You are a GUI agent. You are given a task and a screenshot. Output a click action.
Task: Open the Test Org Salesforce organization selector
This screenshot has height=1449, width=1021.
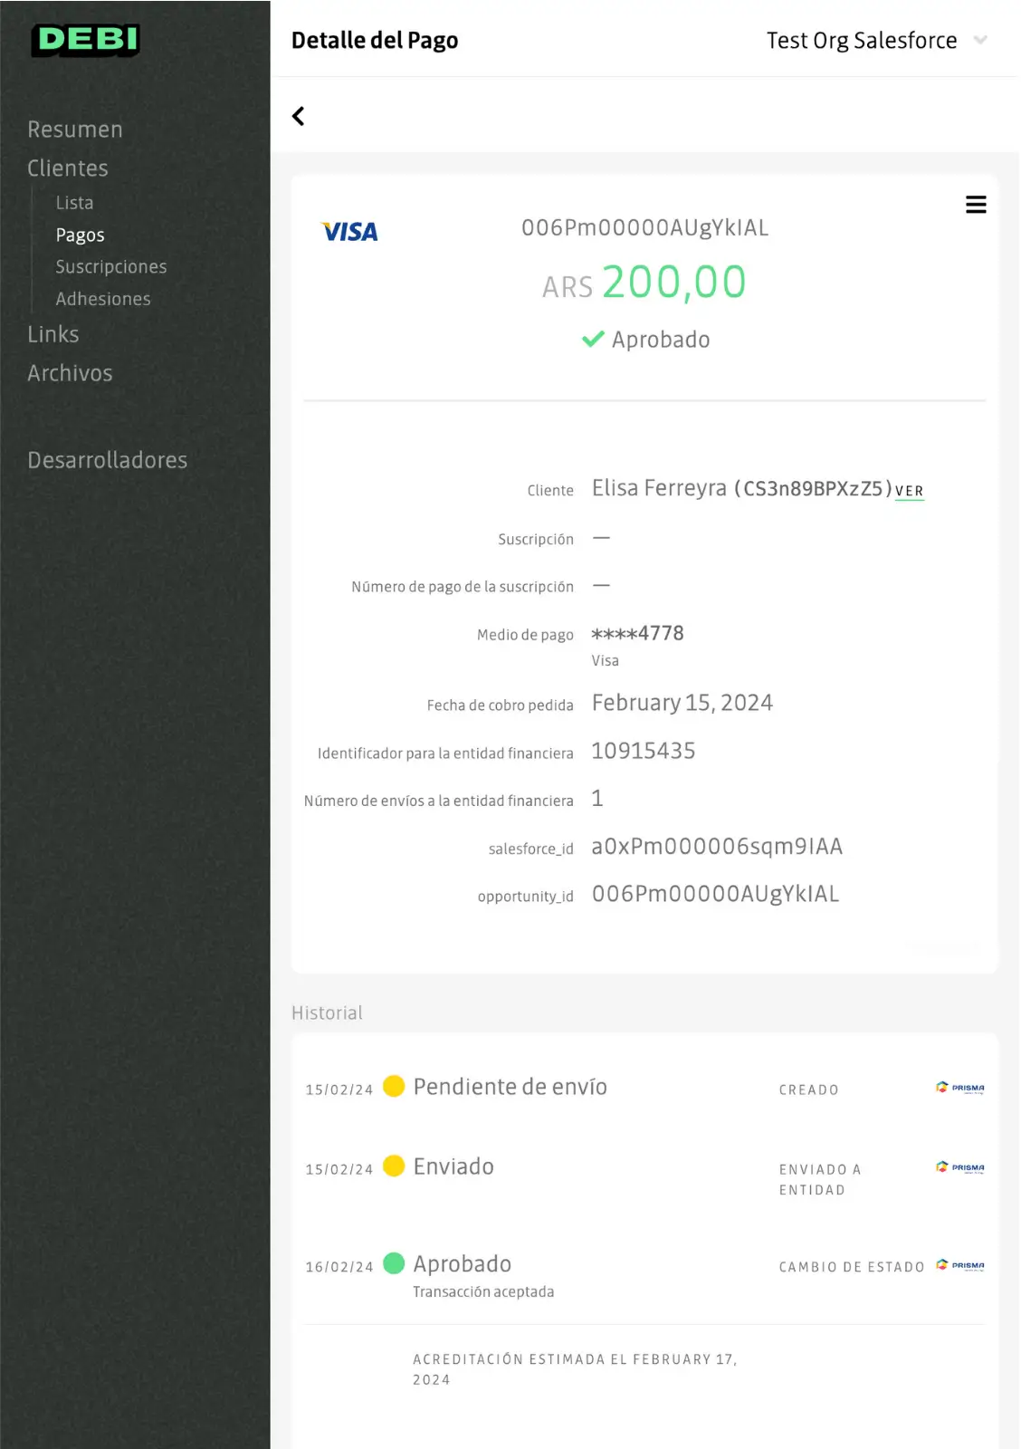[x=861, y=41]
